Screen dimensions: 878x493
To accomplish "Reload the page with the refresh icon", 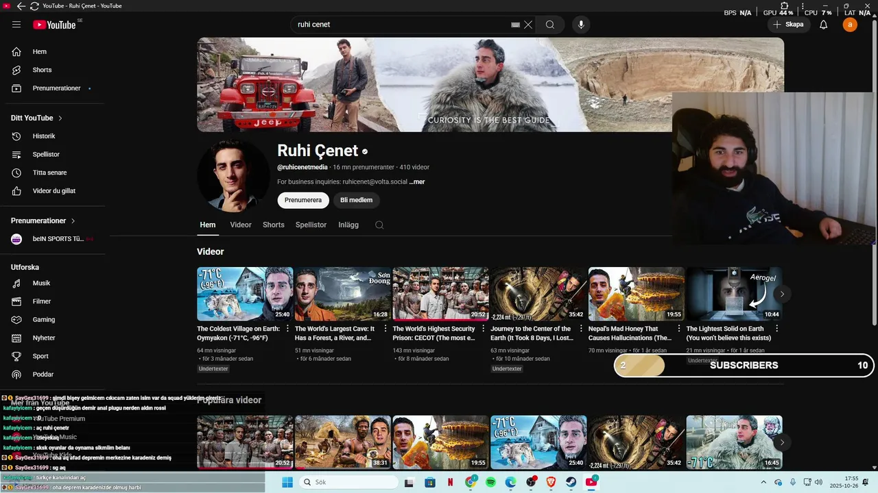I will pos(34,6).
